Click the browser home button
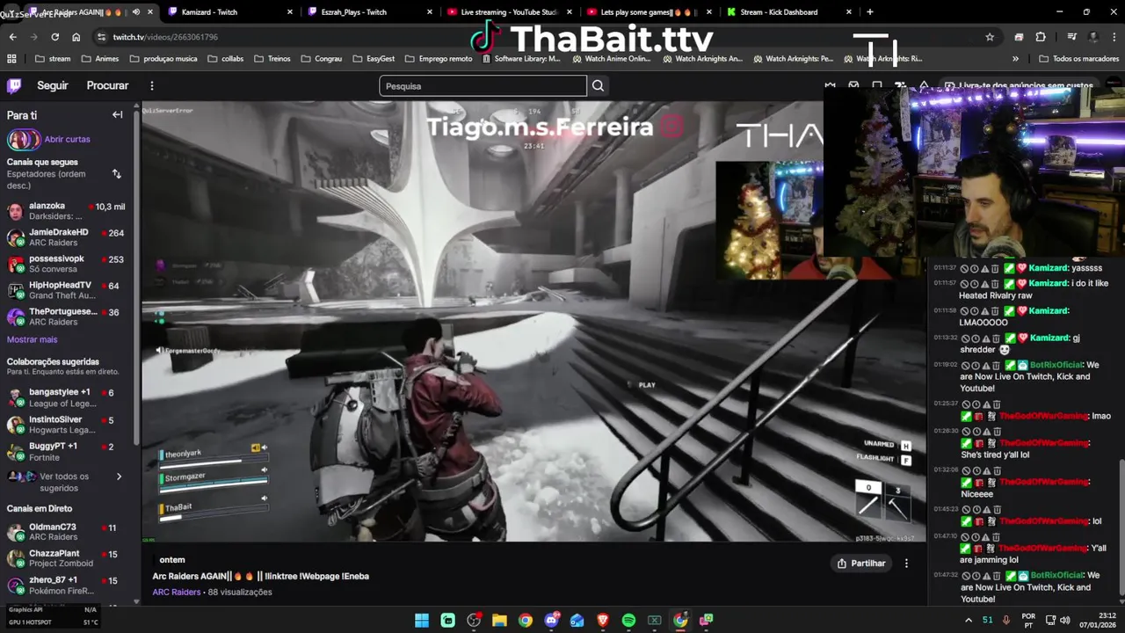The width and height of the screenshot is (1125, 633). (x=76, y=37)
